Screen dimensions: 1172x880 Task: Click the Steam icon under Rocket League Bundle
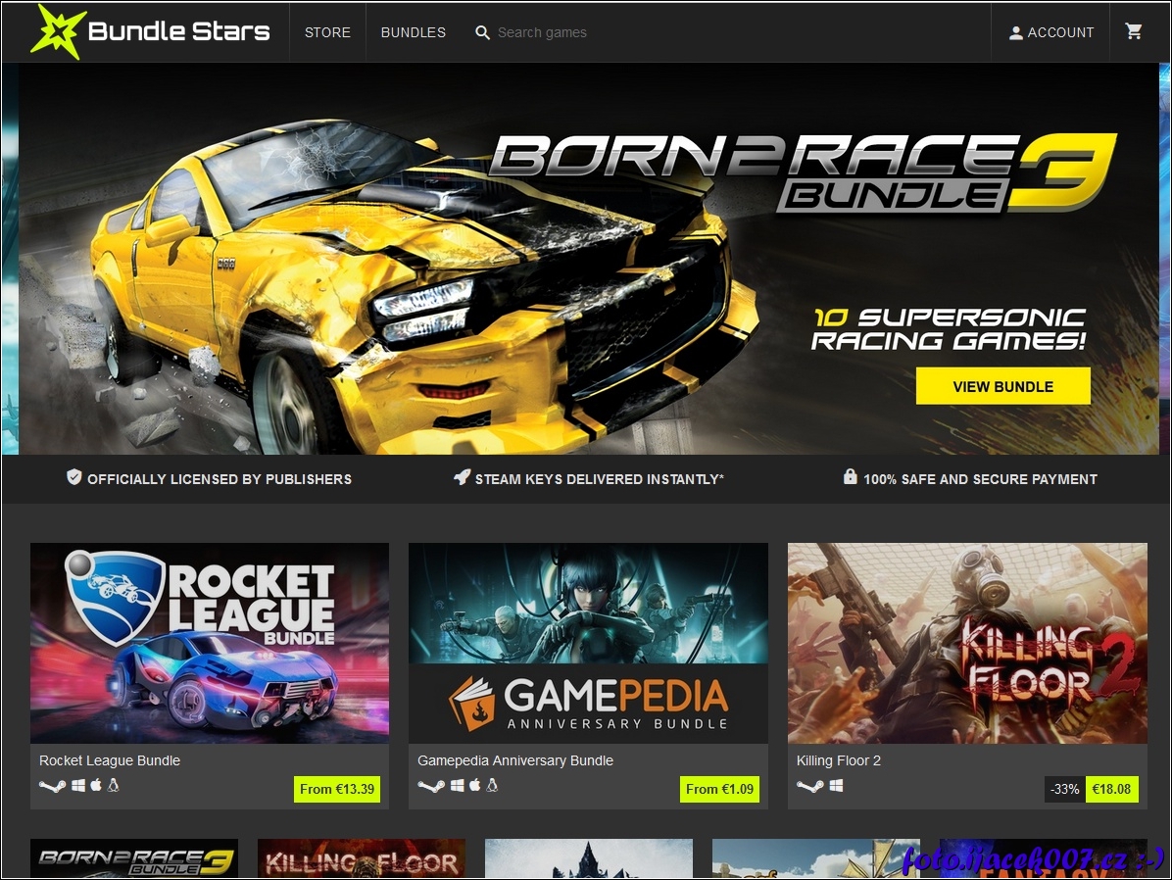(52, 786)
